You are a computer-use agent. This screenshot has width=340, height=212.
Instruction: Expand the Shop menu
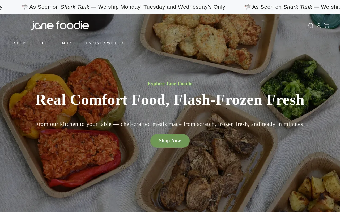(x=20, y=43)
